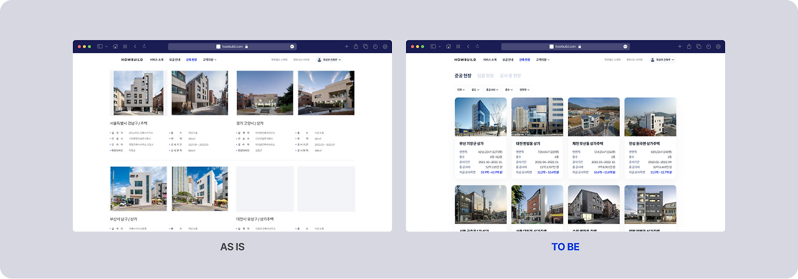Click 서비스 소개 in the TO BE navigation
This screenshot has width=798, height=279.
click(x=489, y=60)
